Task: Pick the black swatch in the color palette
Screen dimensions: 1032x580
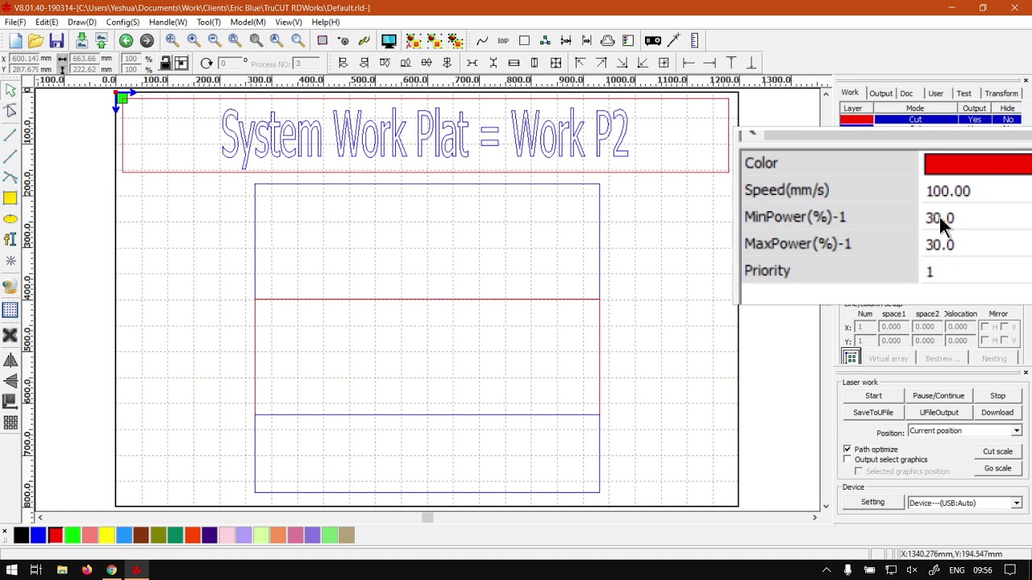Action: click(21, 535)
